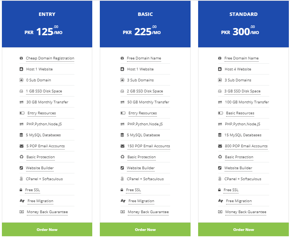Open the Cheap Domain Registration tooltip link

50,58
